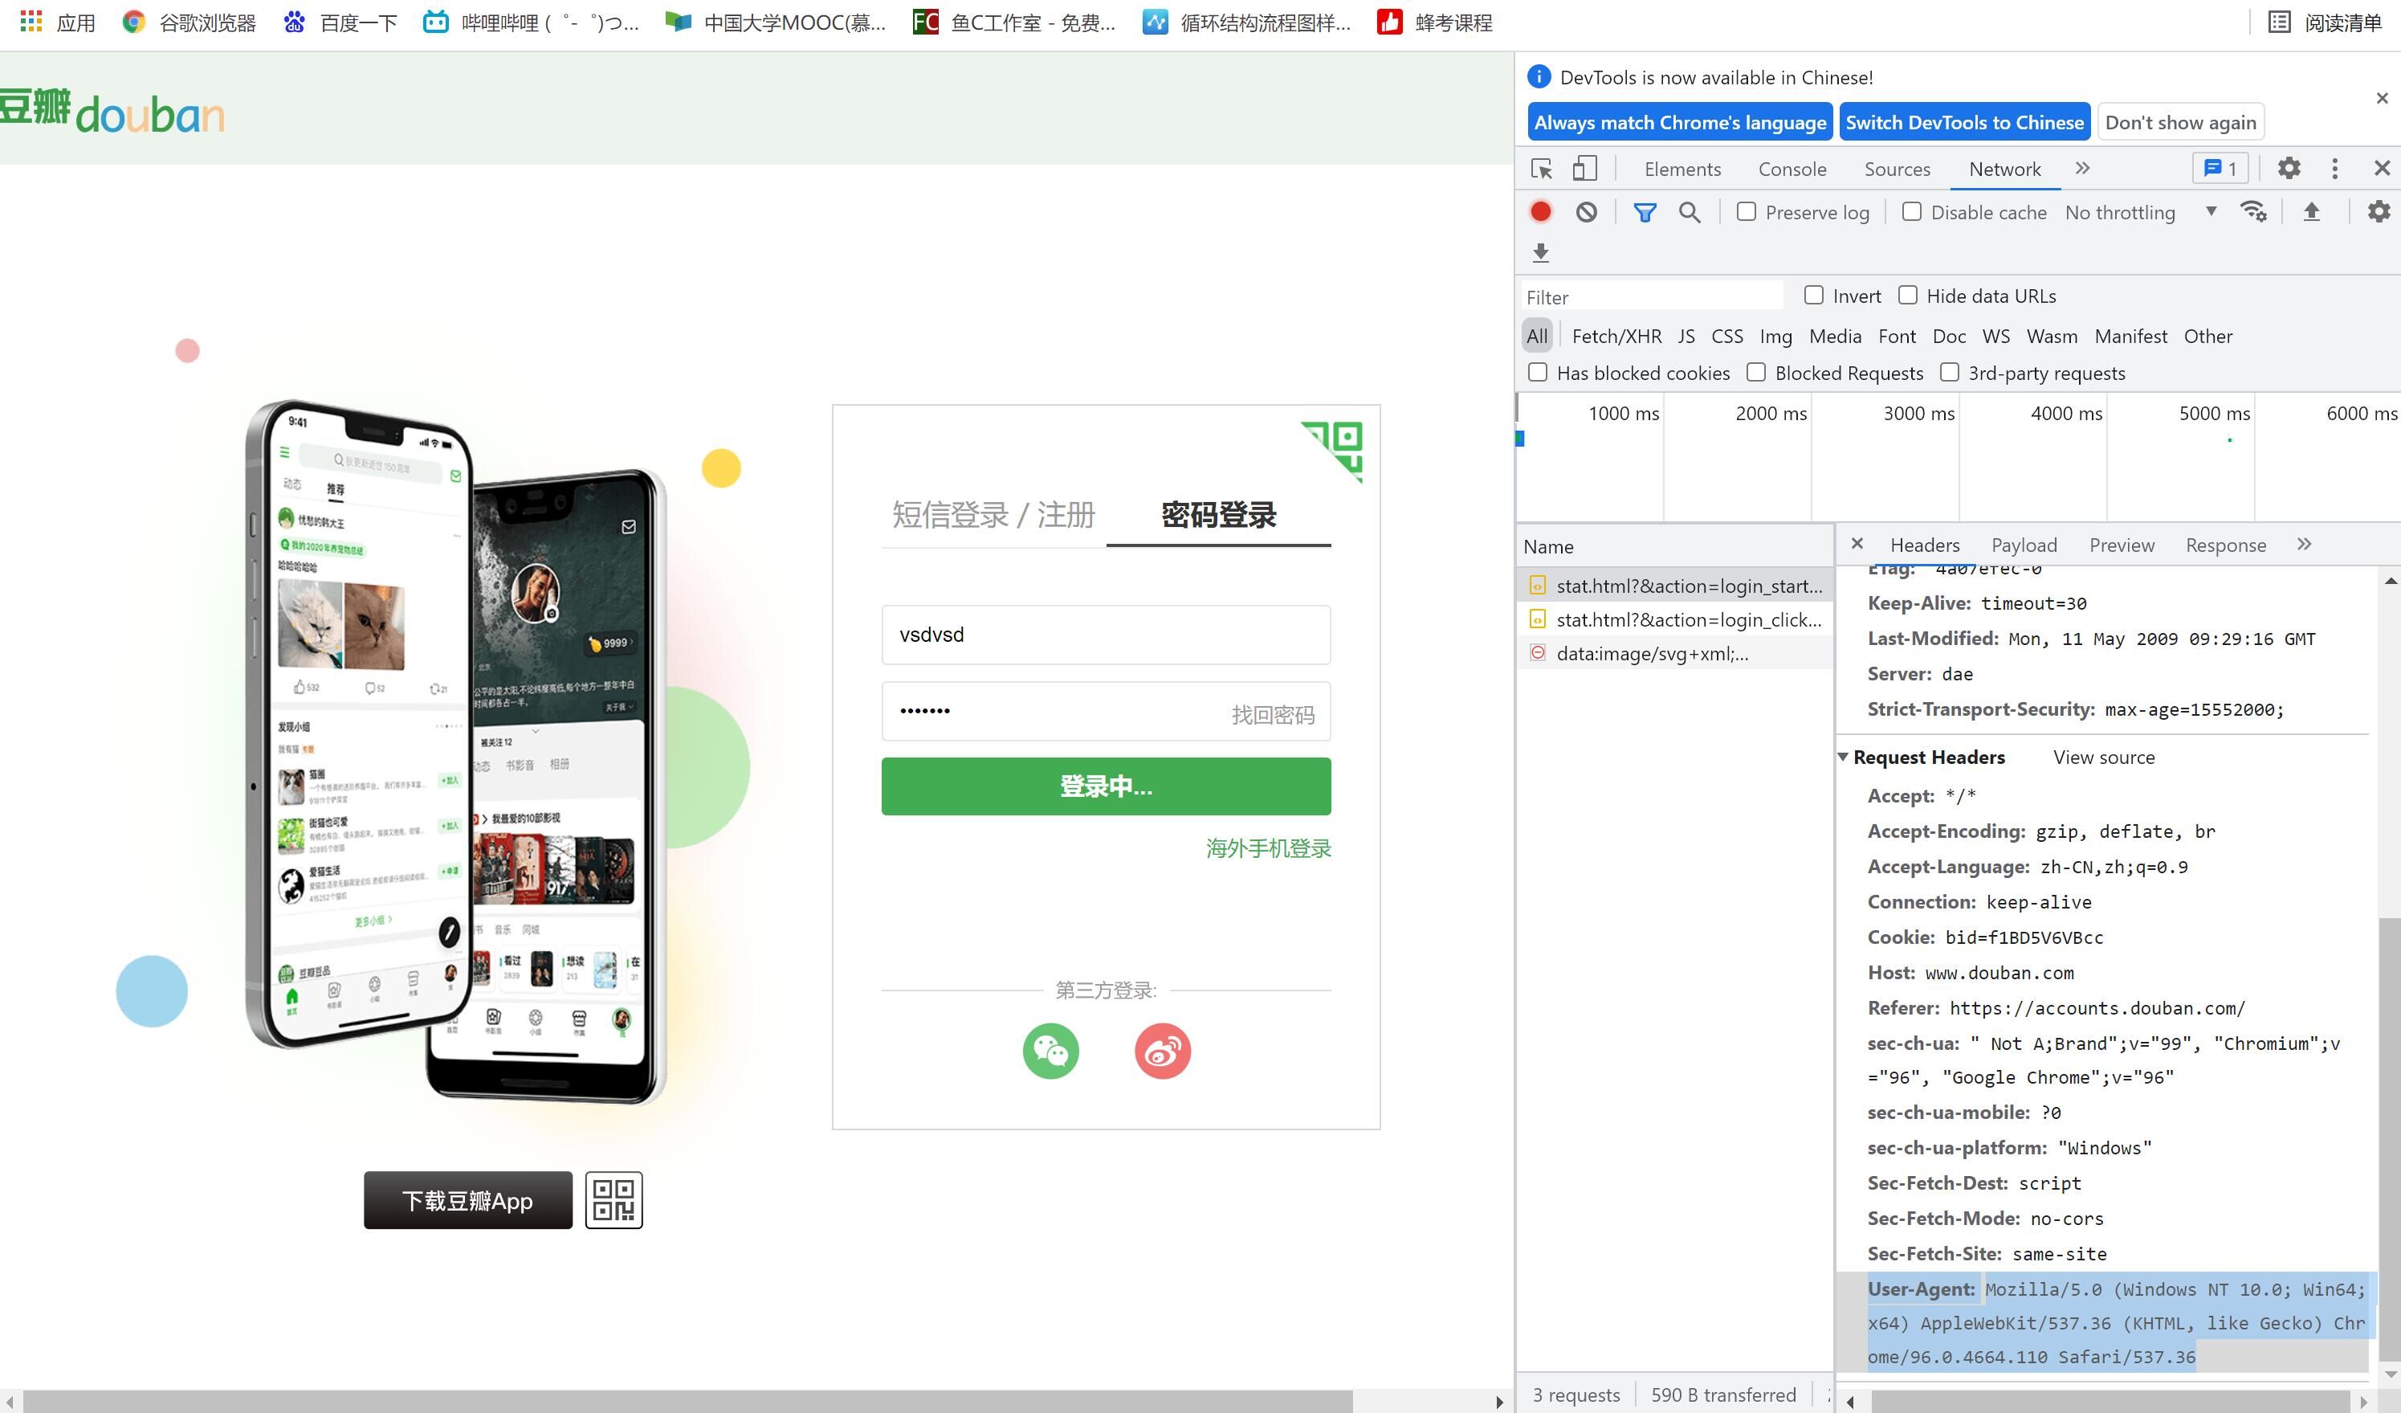Toggle the network filter funnel icon

(x=1645, y=211)
